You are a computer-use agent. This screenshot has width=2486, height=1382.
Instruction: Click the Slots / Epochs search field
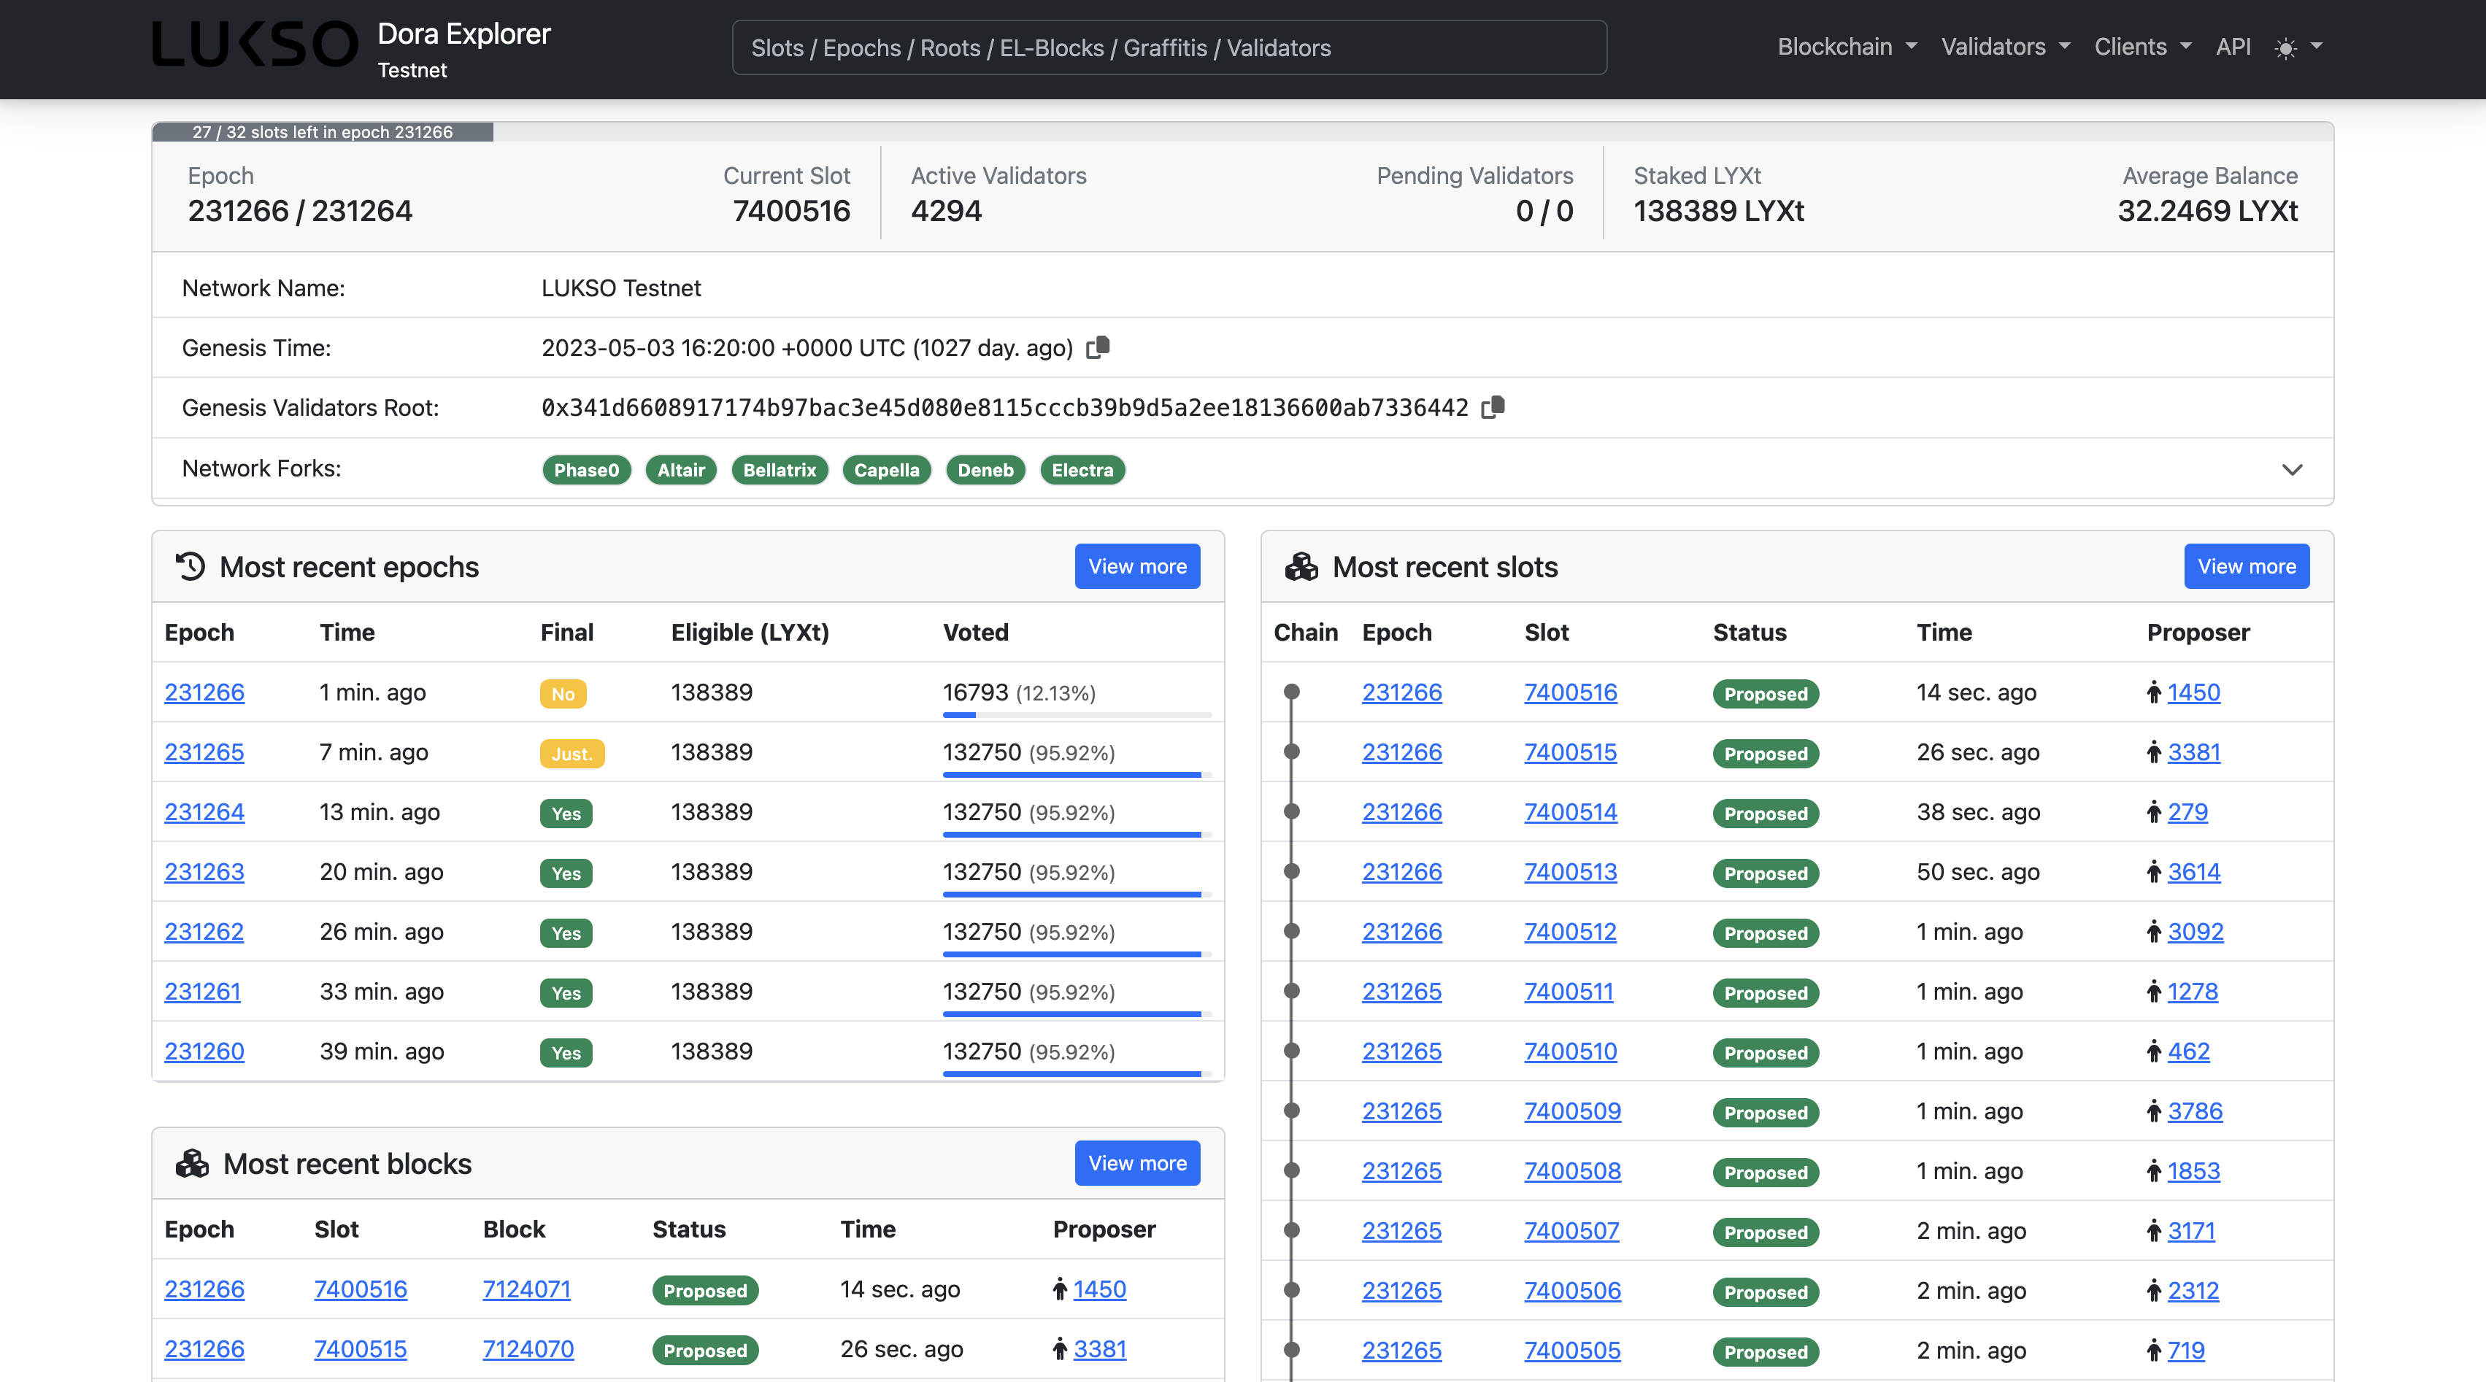point(1169,47)
